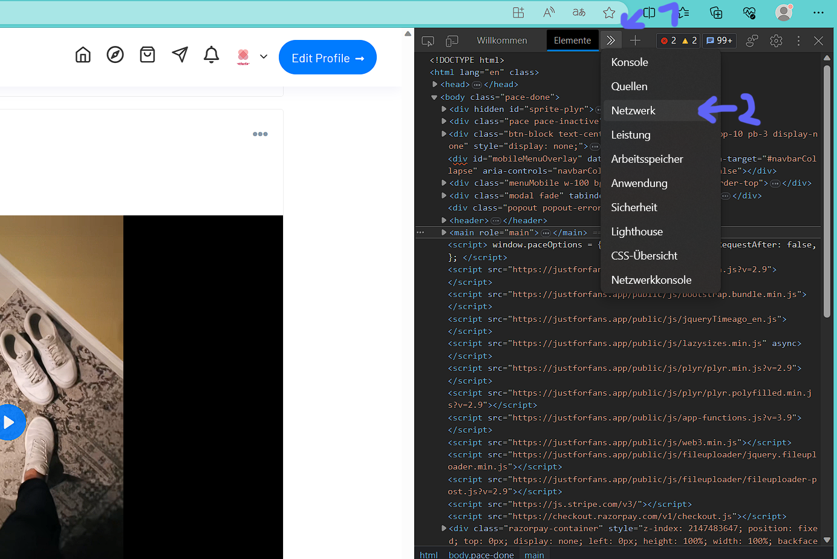837x559 pixels.
Task: Expand the head element node
Action: (435, 85)
